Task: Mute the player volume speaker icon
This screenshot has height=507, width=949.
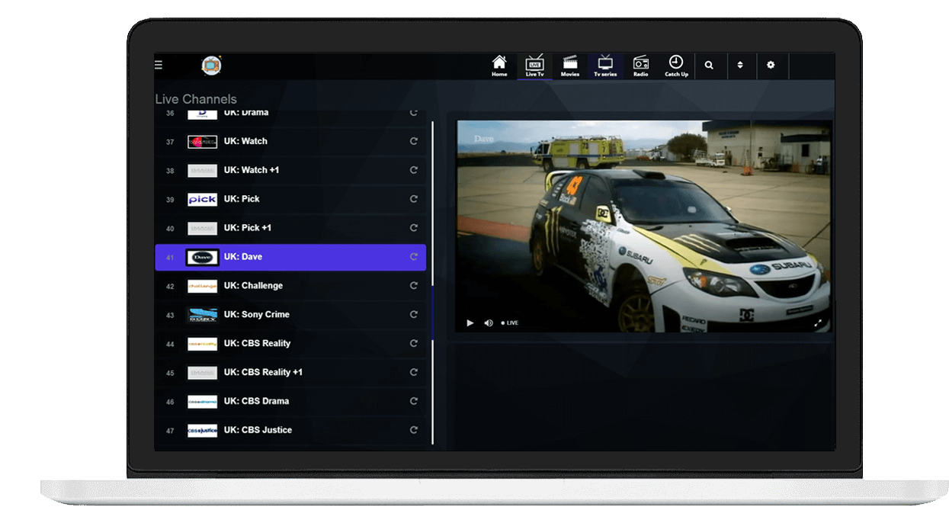Action: [489, 323]
